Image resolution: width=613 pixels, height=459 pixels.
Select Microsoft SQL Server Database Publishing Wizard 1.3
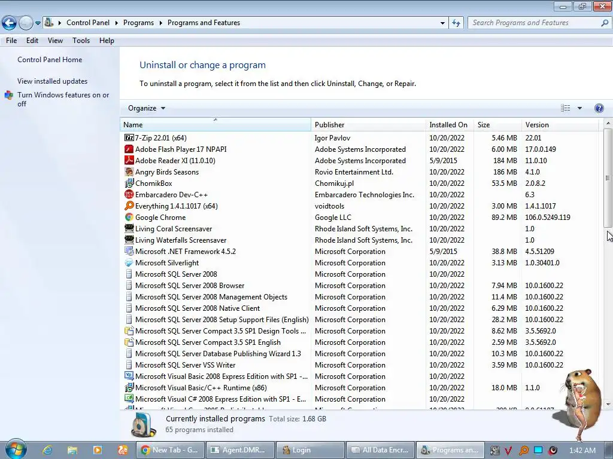coord(360,354)
